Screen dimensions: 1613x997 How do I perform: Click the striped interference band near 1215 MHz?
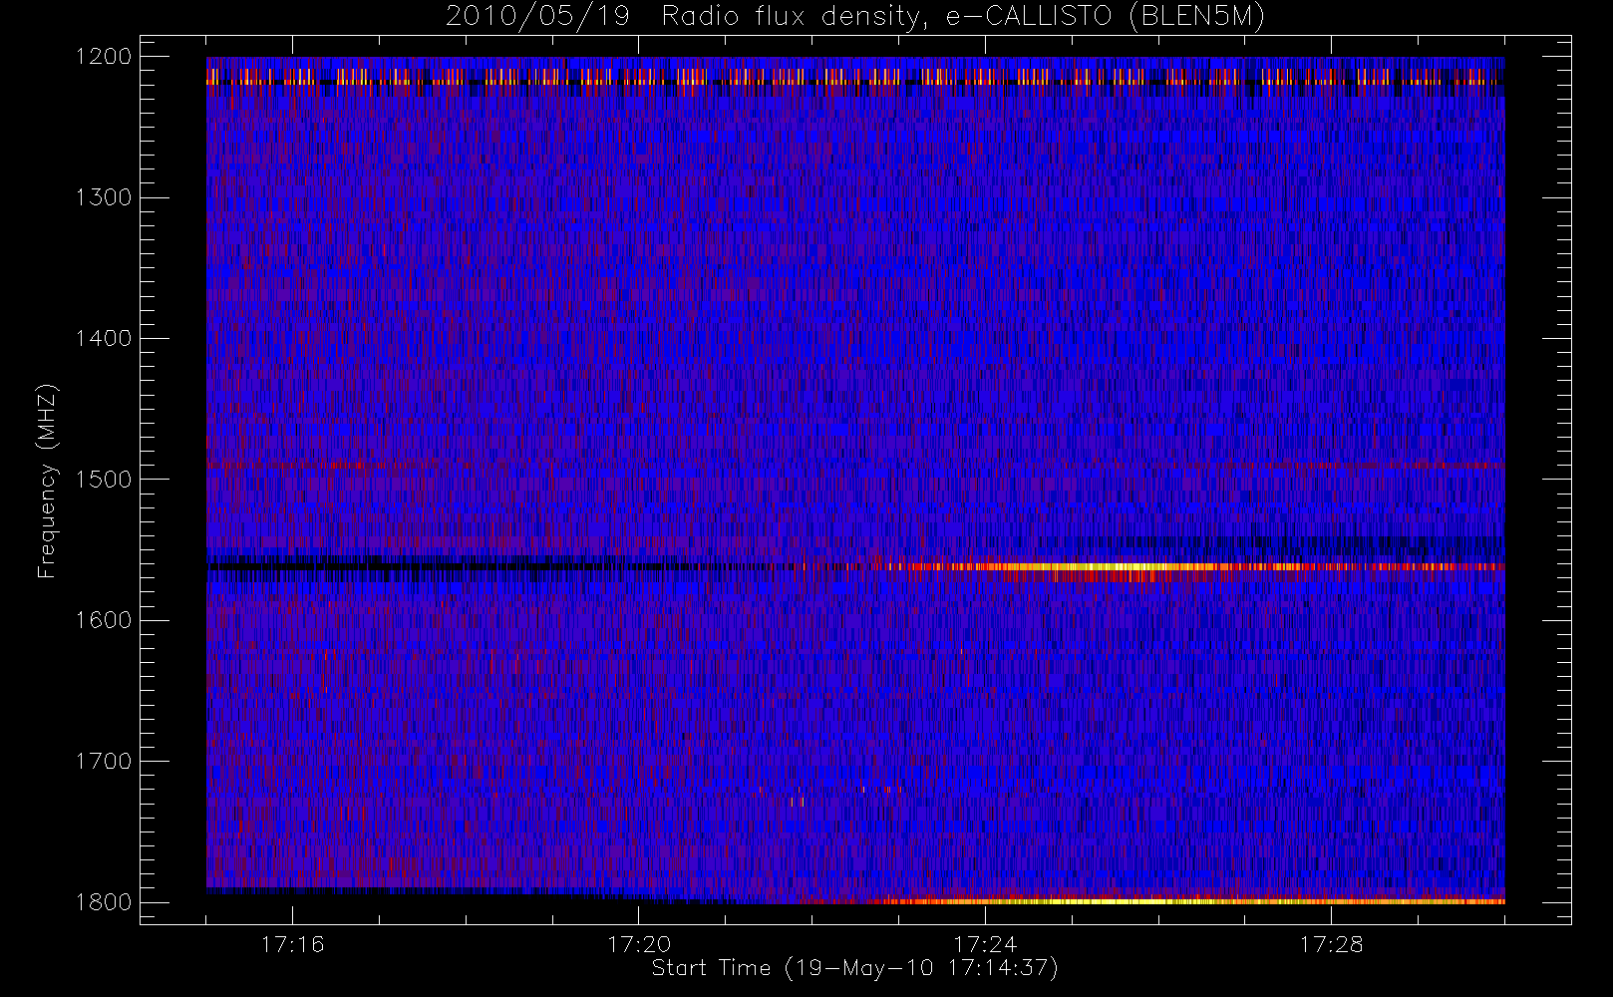pos(855,77)
